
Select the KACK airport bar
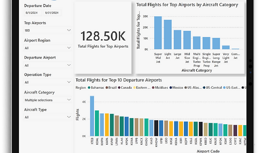pos(141,127)
